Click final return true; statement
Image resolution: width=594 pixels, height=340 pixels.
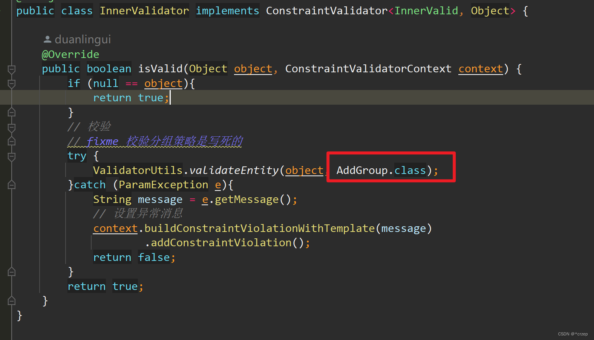point(106,287)
